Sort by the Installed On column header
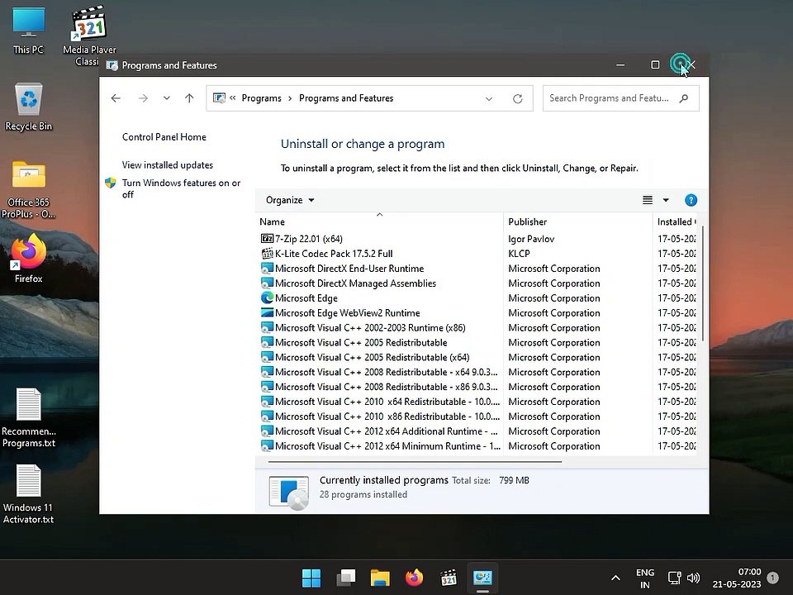Screen dimensions: 793x595 675,221
